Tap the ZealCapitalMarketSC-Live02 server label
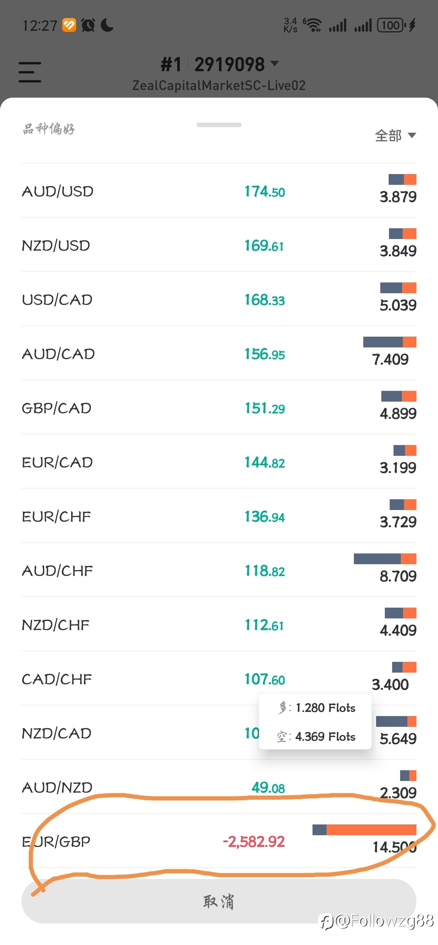This screenshot has width=438, height=945. click(x=219, y=85)
